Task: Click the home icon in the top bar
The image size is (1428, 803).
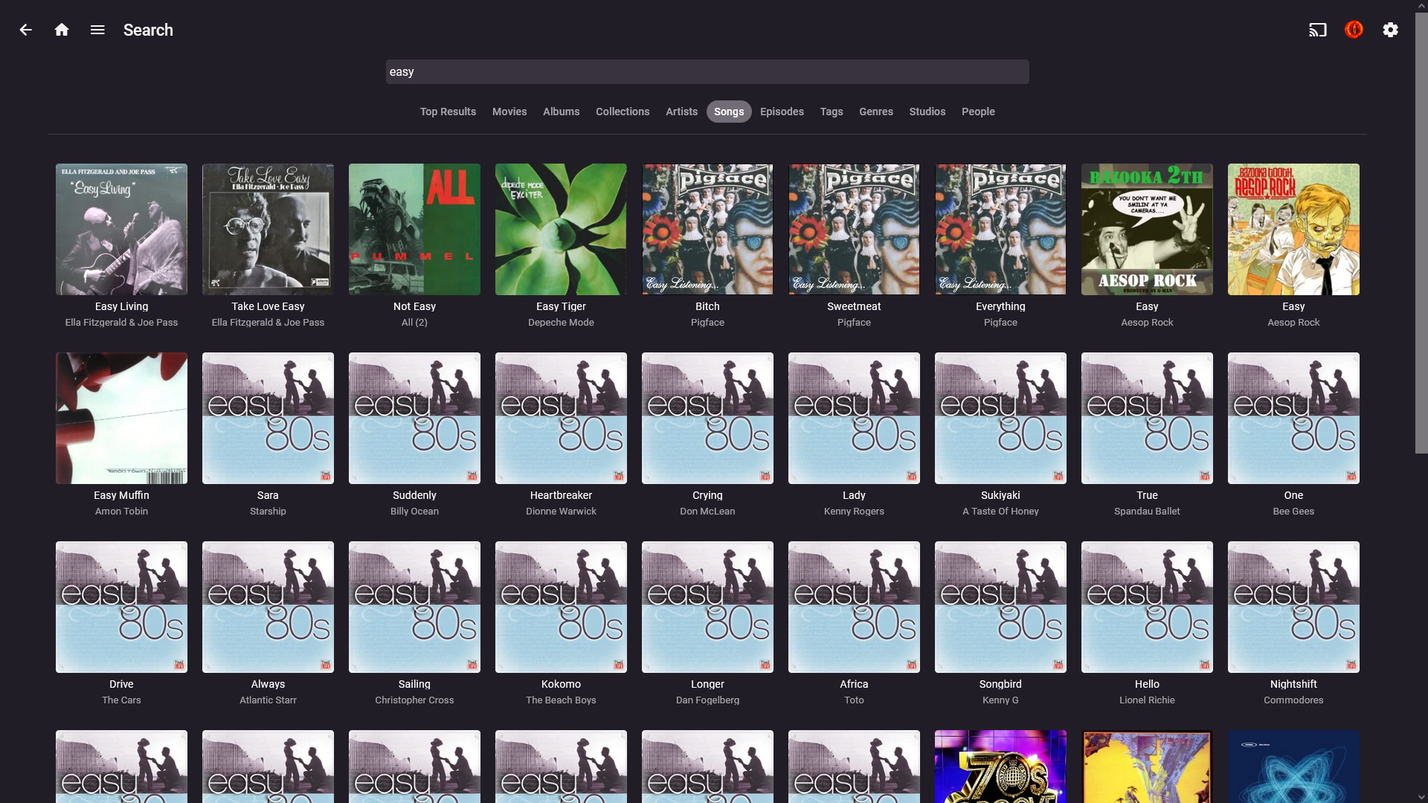Action: (x=62, y=30)
